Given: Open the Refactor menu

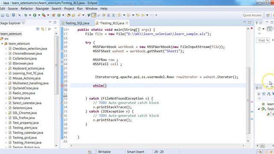Looking at the screenshot, I should [x=27, y=9].
